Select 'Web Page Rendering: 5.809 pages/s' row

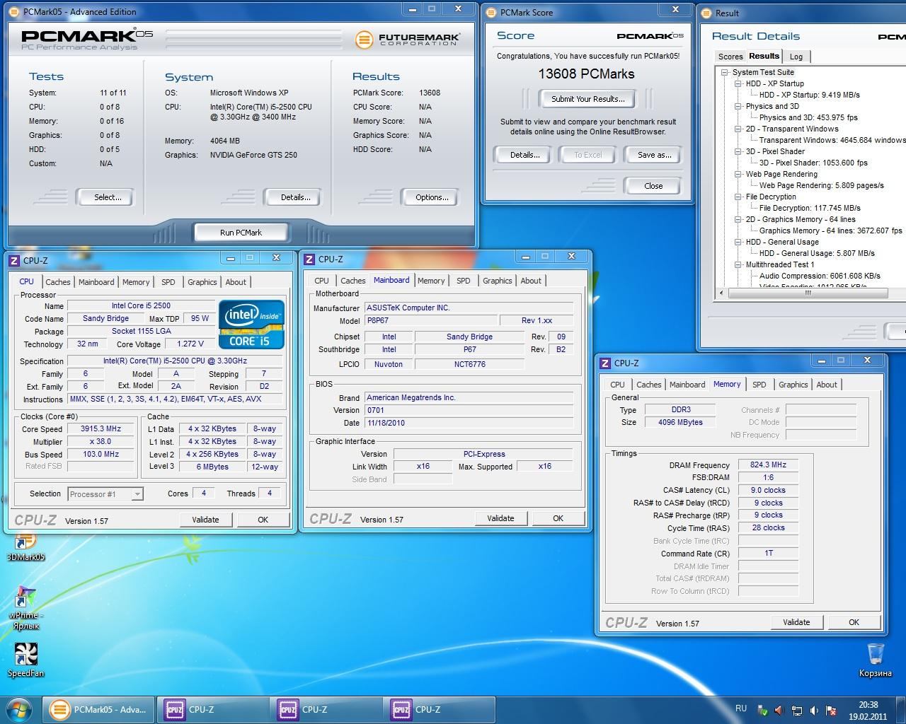coord(821,185)
